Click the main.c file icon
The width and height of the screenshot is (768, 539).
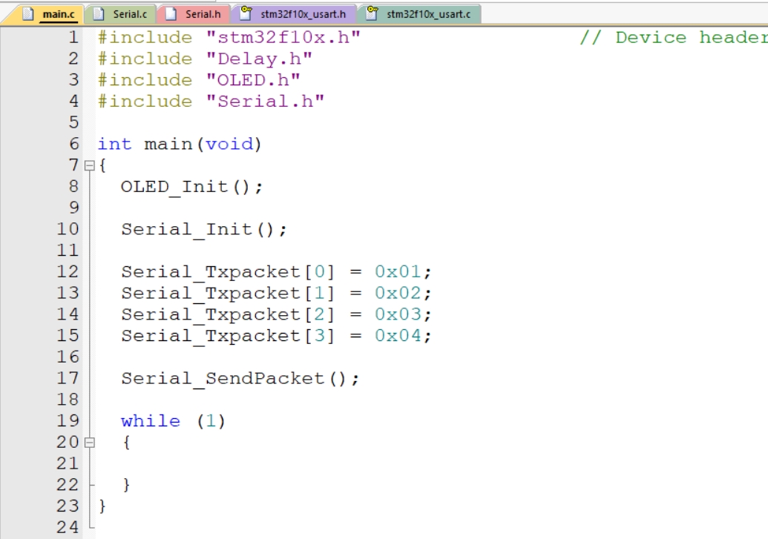(x=28, y=13)
